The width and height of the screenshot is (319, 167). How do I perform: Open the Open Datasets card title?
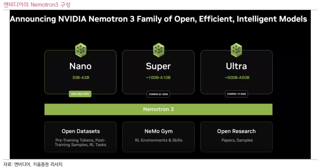81,131
